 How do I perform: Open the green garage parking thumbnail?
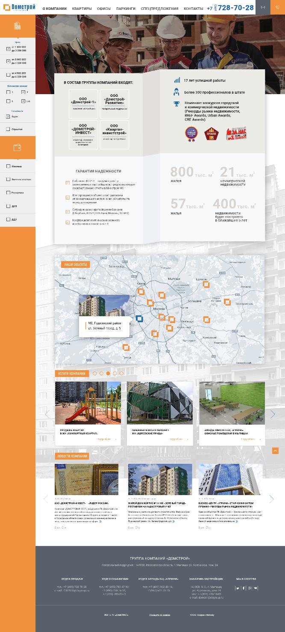[160, 403]
